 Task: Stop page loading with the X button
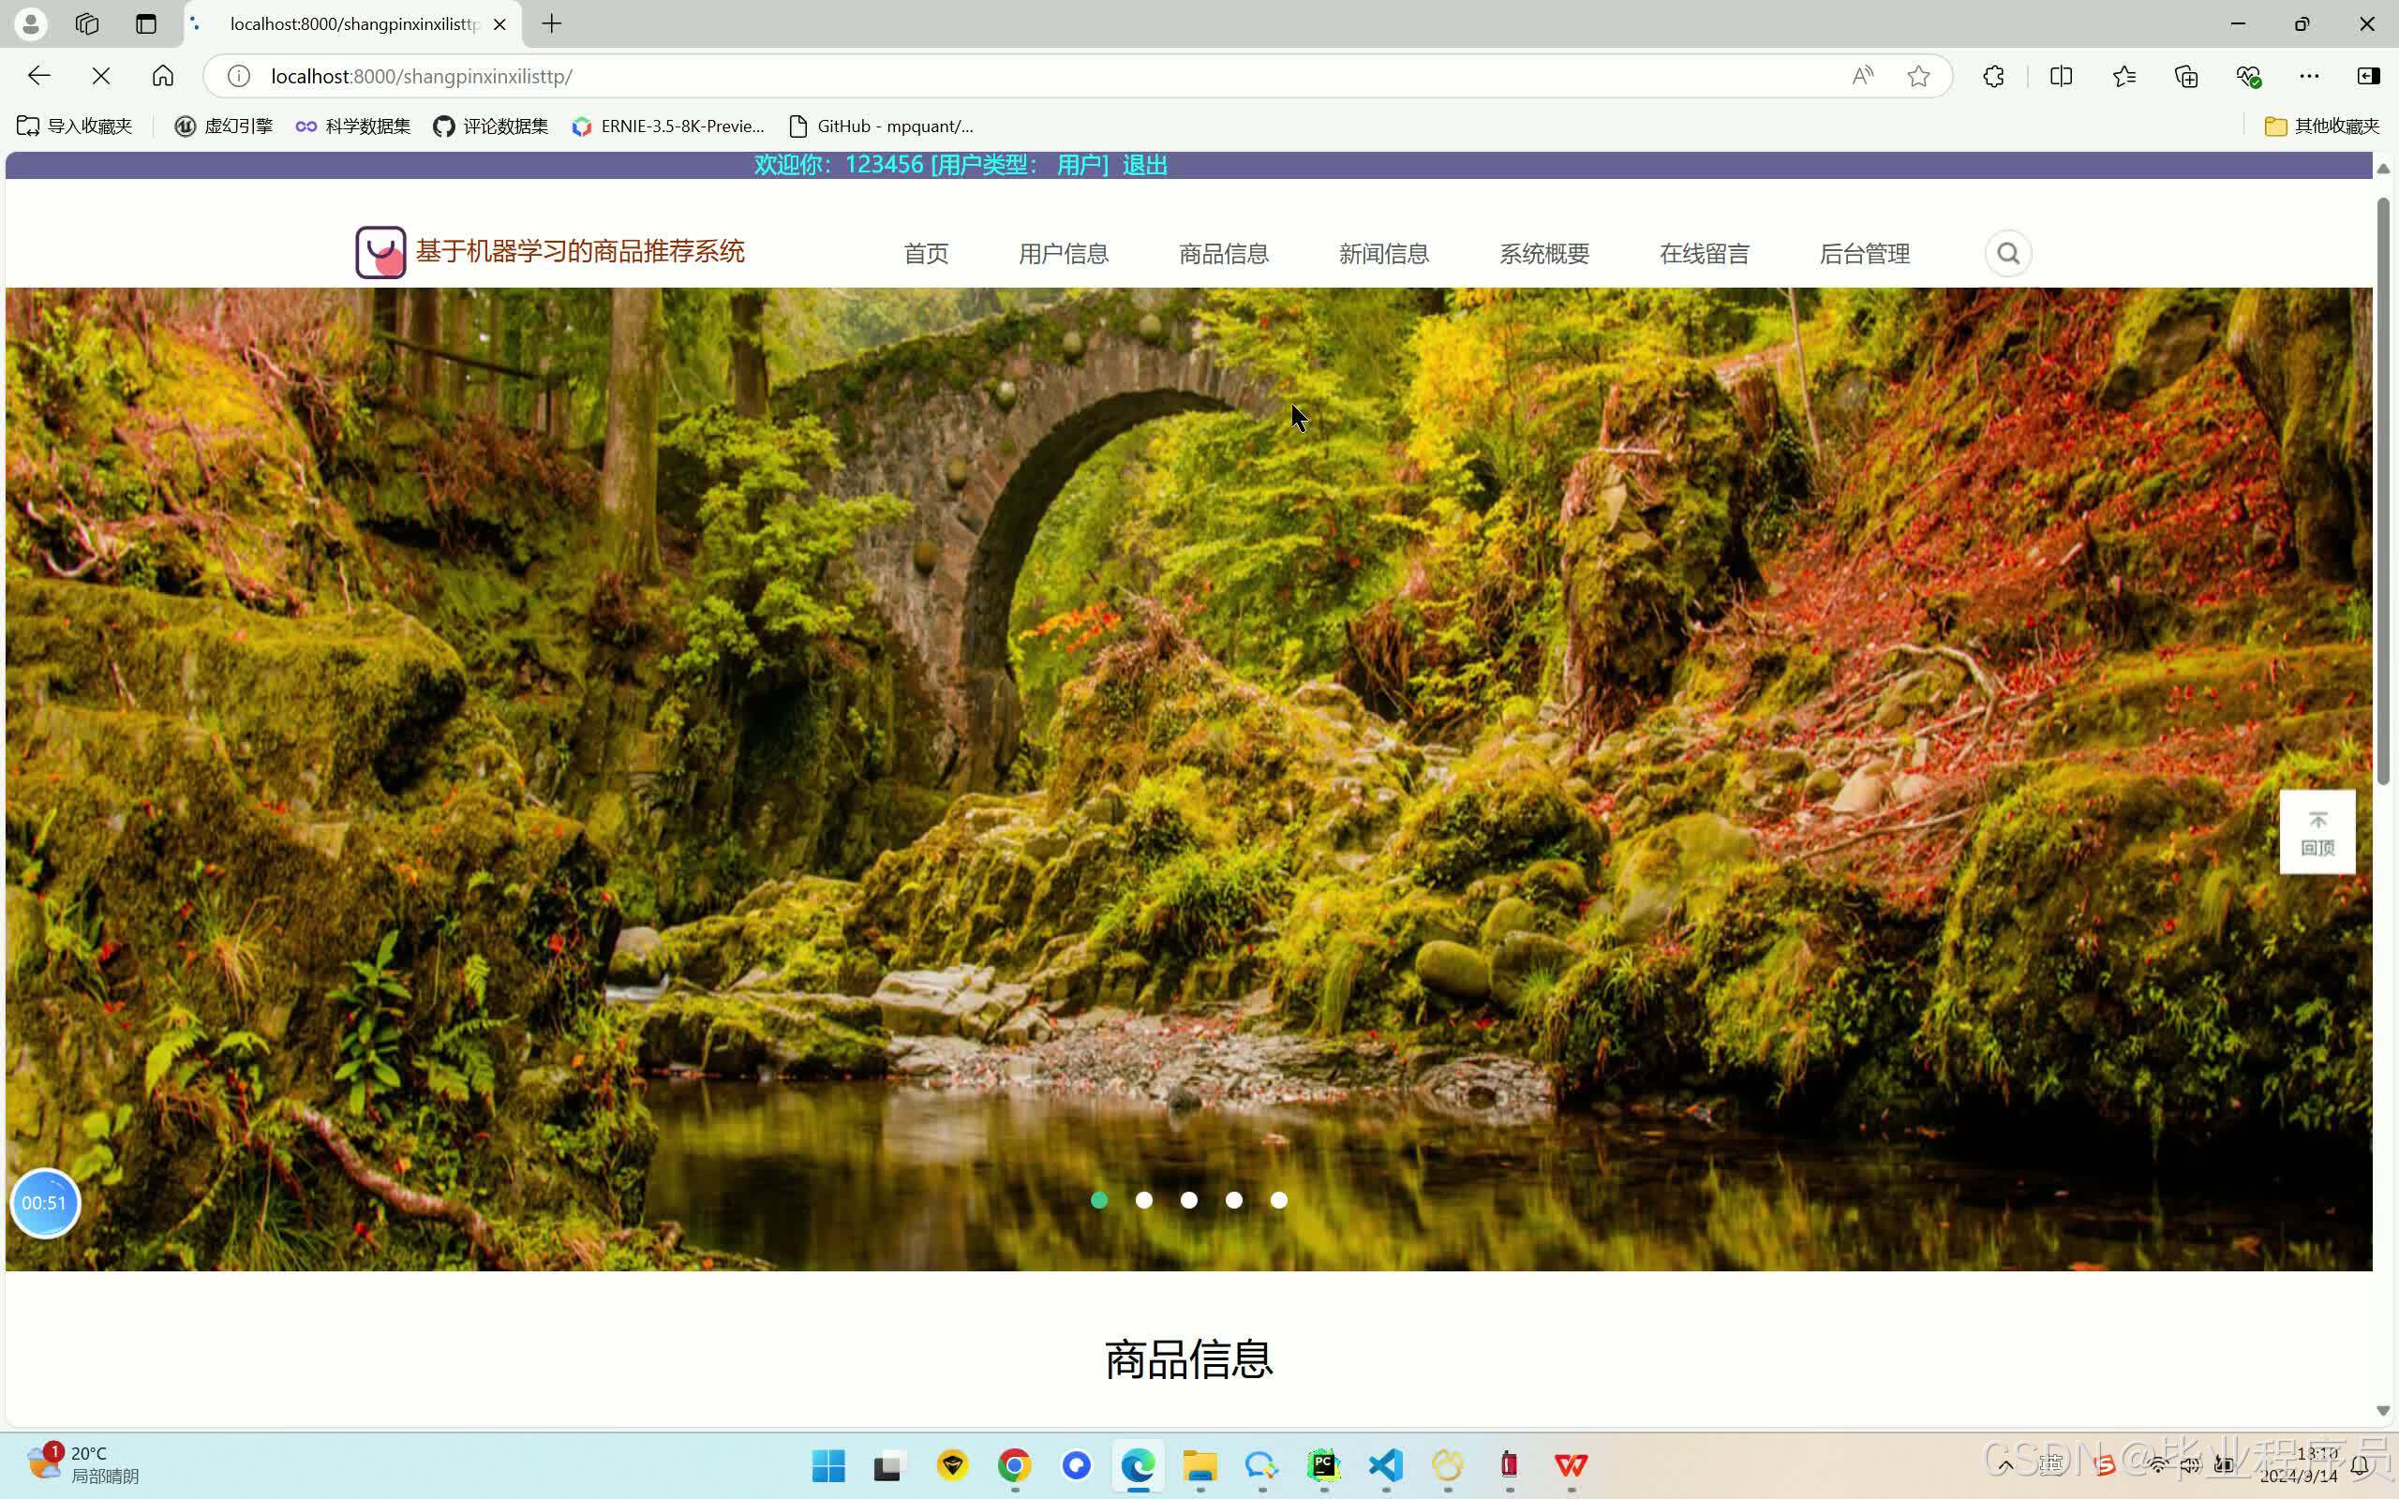[x=101, y=76]
